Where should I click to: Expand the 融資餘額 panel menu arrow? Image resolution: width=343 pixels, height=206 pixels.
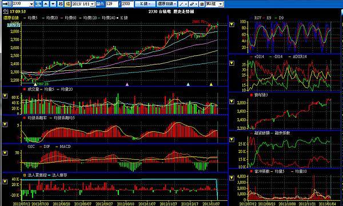click(x=232, y=139)
